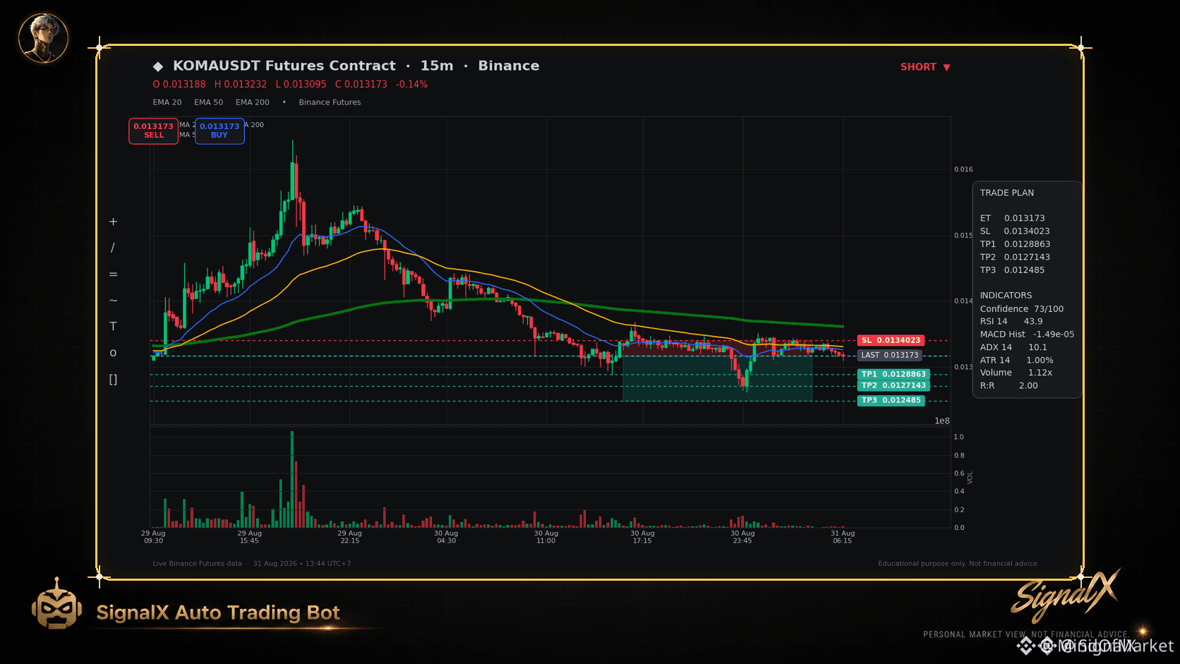
Task: Click the SignalX robot mascot logo
Action: click(x=56, y=604)
